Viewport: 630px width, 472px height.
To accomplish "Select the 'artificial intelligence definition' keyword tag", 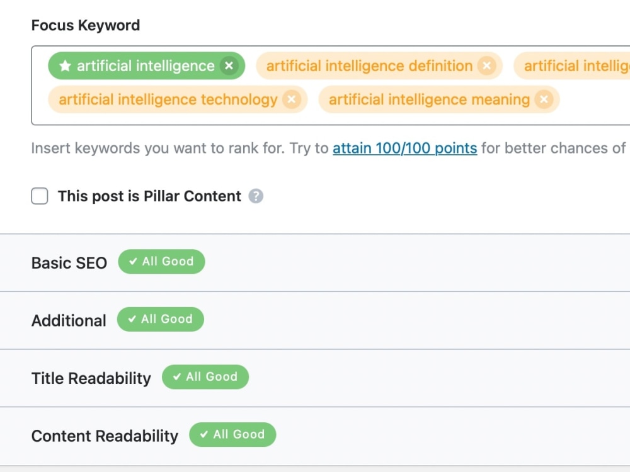I will point(369,65).
